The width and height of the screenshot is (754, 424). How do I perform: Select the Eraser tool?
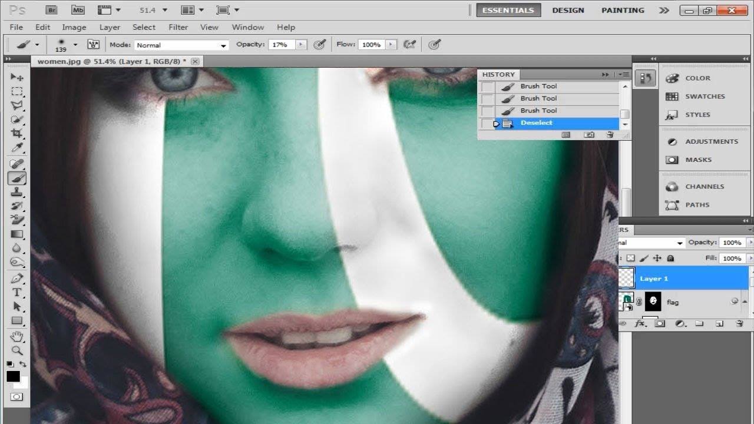[x=17, y=220]
